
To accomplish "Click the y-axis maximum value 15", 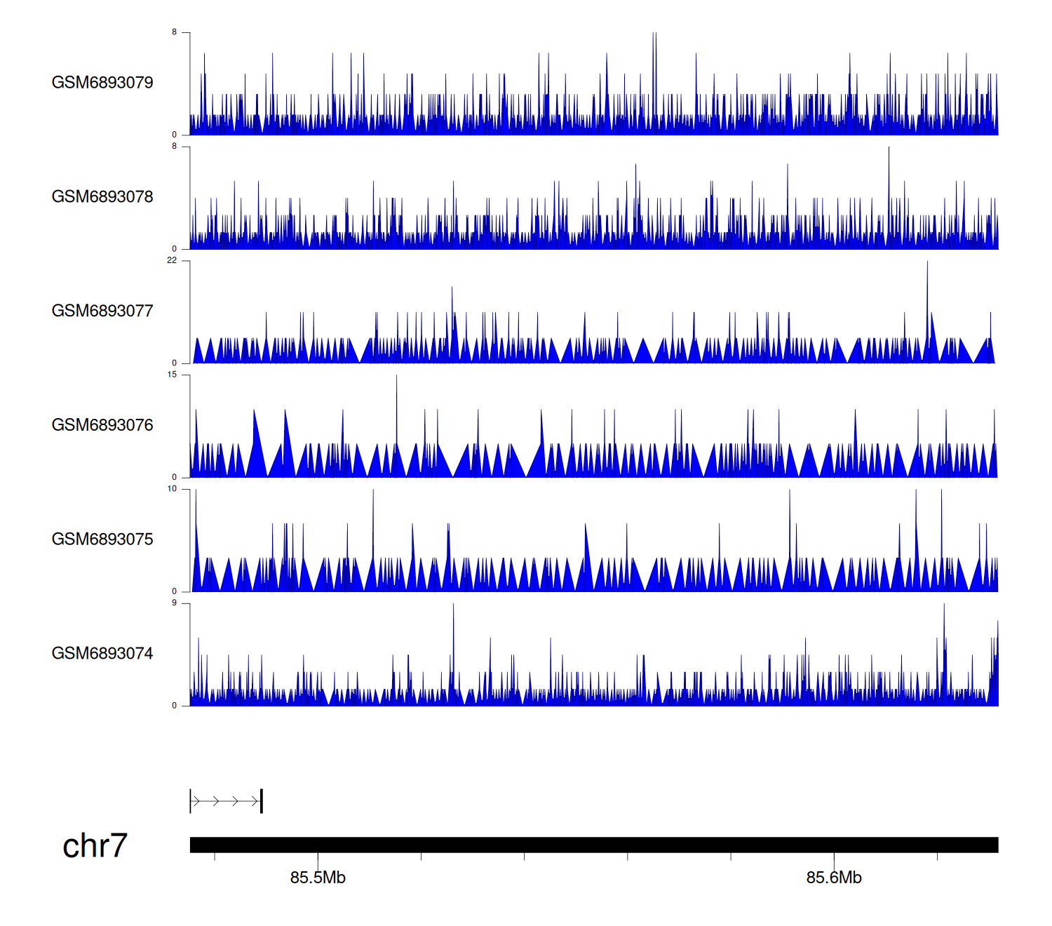I will click(x=172, y=375).
